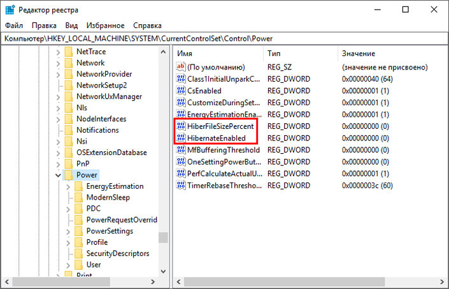Select the ModernSleep folder icon
Image resolution: width=449 pixels, height=289 pixels.
pos(79,198)
